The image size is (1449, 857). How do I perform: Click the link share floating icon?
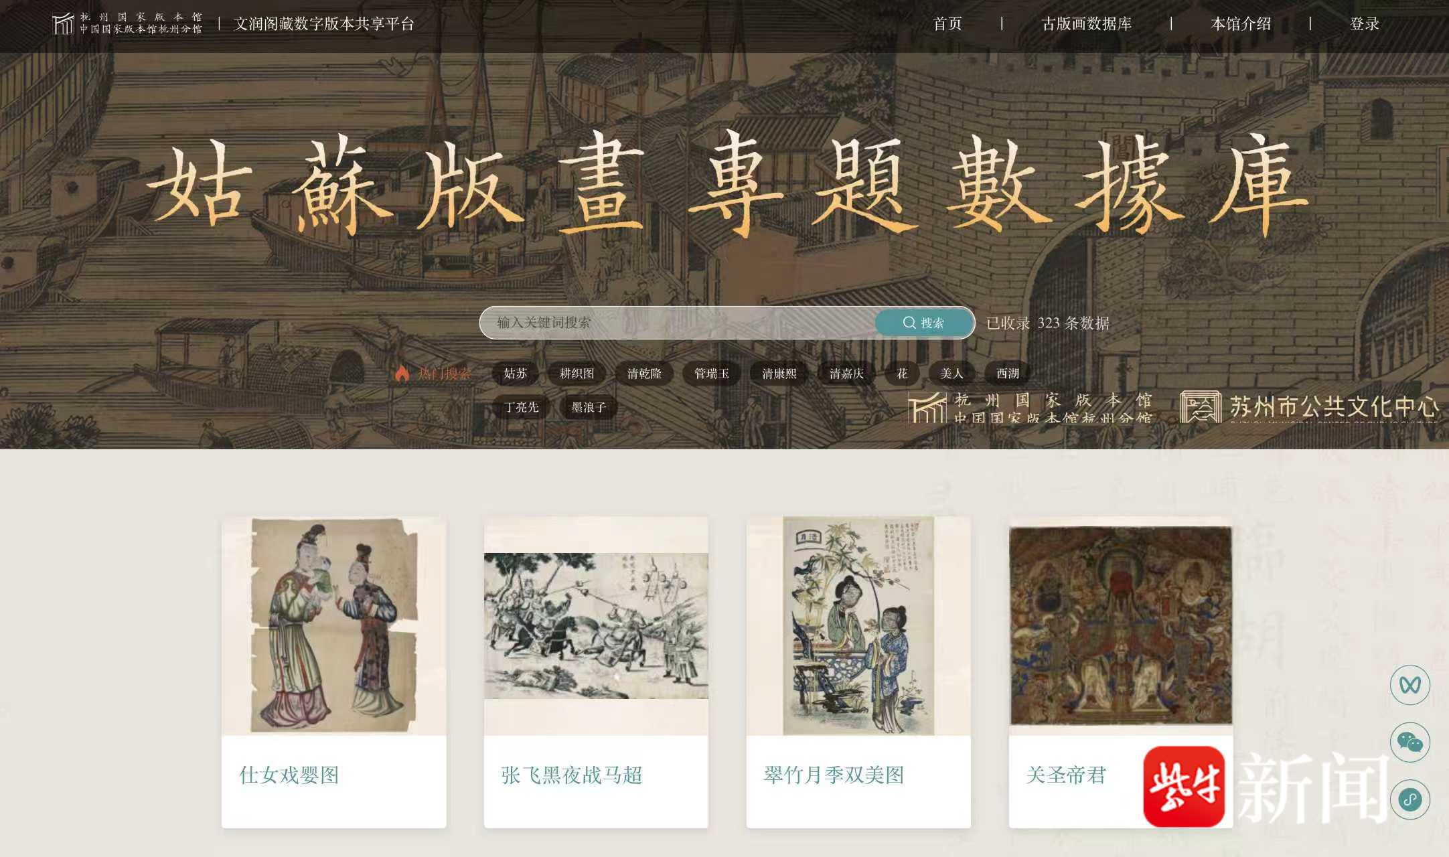(1409, 799)
